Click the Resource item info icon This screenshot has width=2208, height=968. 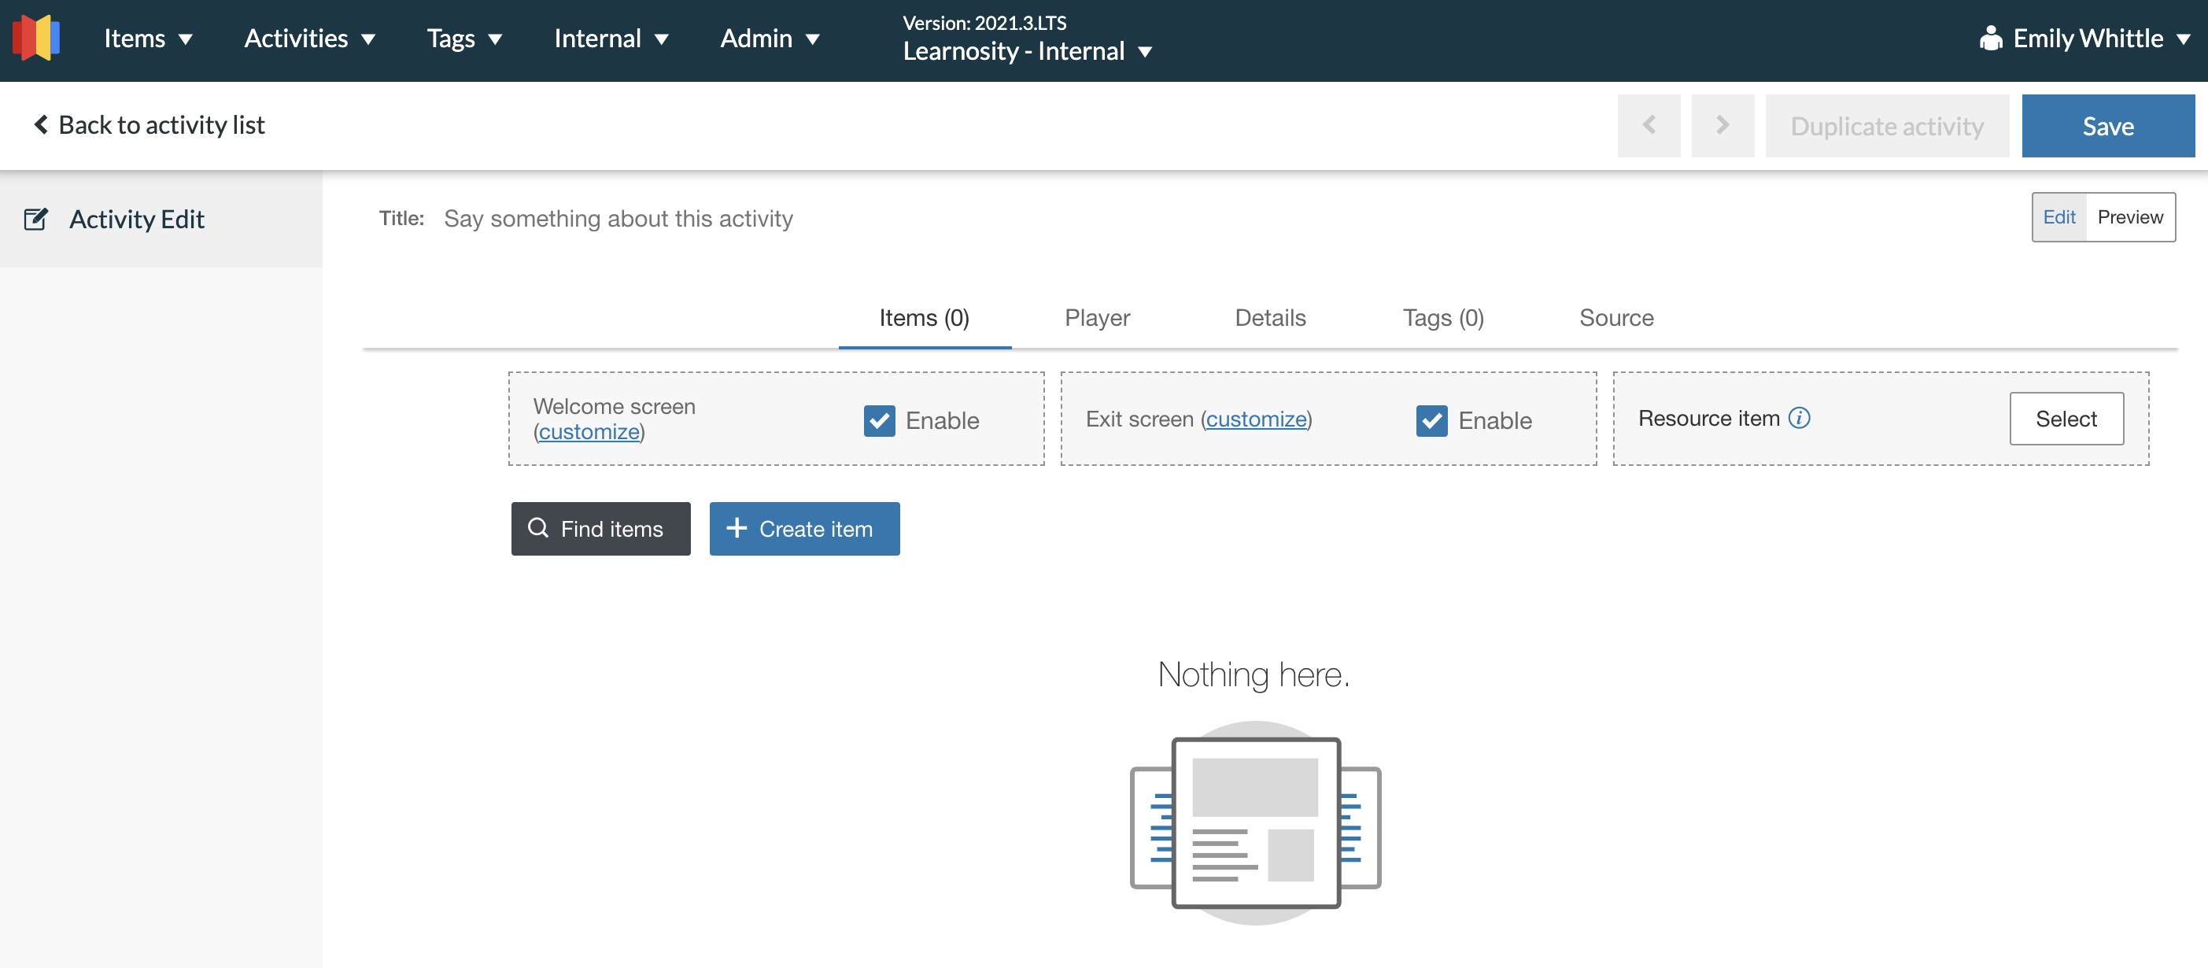1799,419
